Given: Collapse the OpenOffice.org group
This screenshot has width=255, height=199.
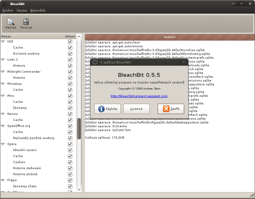Looking at the screenshot, I should [x=3, y=126].
